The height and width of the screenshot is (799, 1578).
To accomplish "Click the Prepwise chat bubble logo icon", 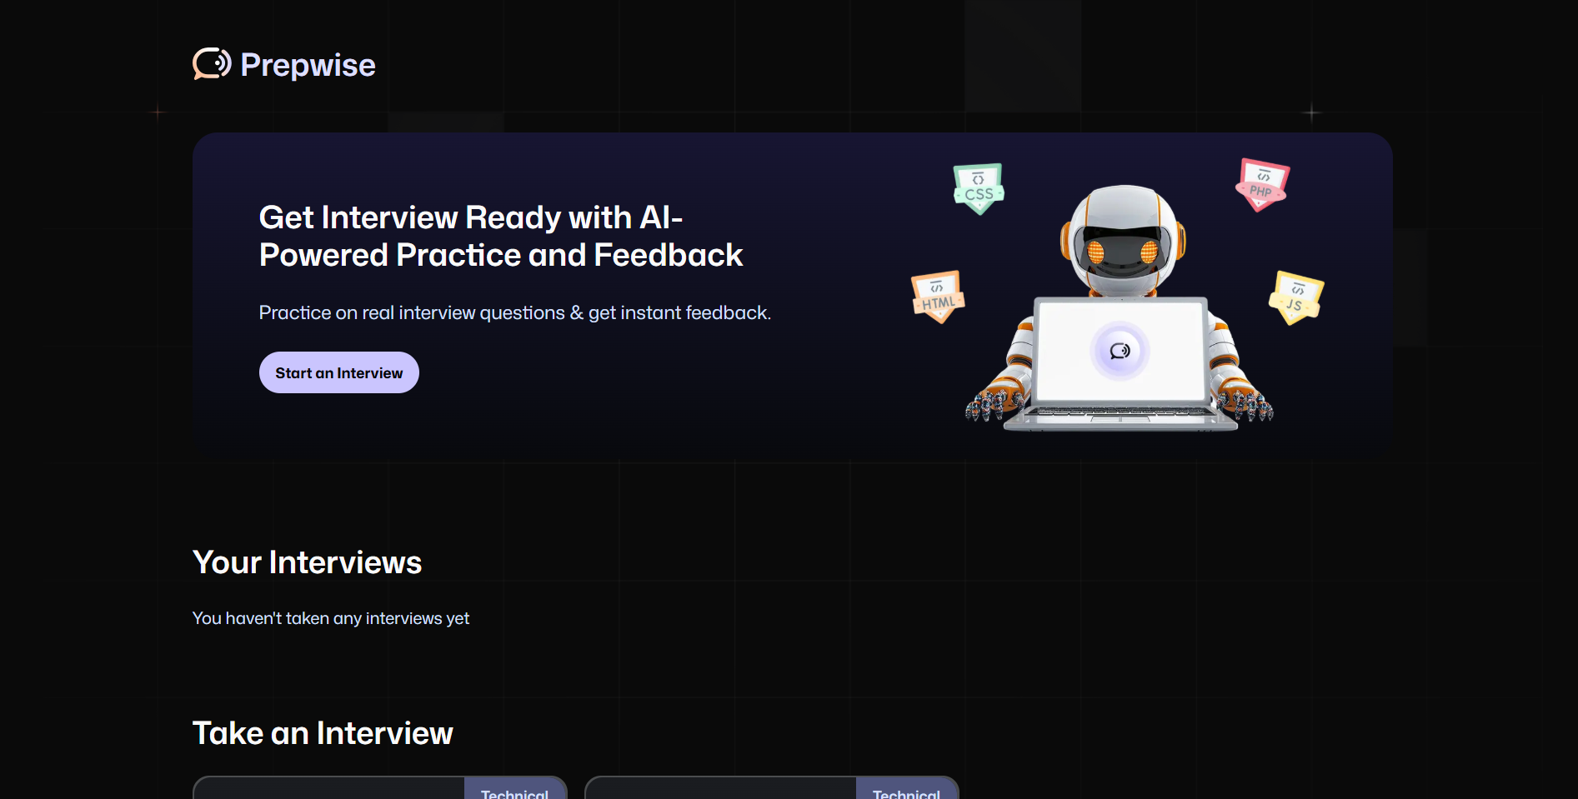I will click(212, 64).
